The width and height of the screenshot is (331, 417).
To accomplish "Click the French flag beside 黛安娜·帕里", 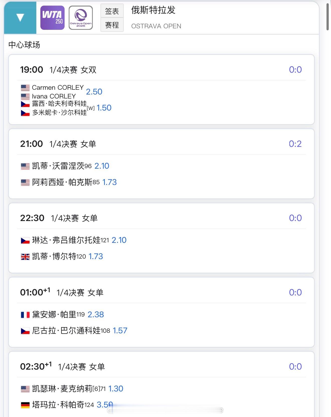I will pos(25,315).
